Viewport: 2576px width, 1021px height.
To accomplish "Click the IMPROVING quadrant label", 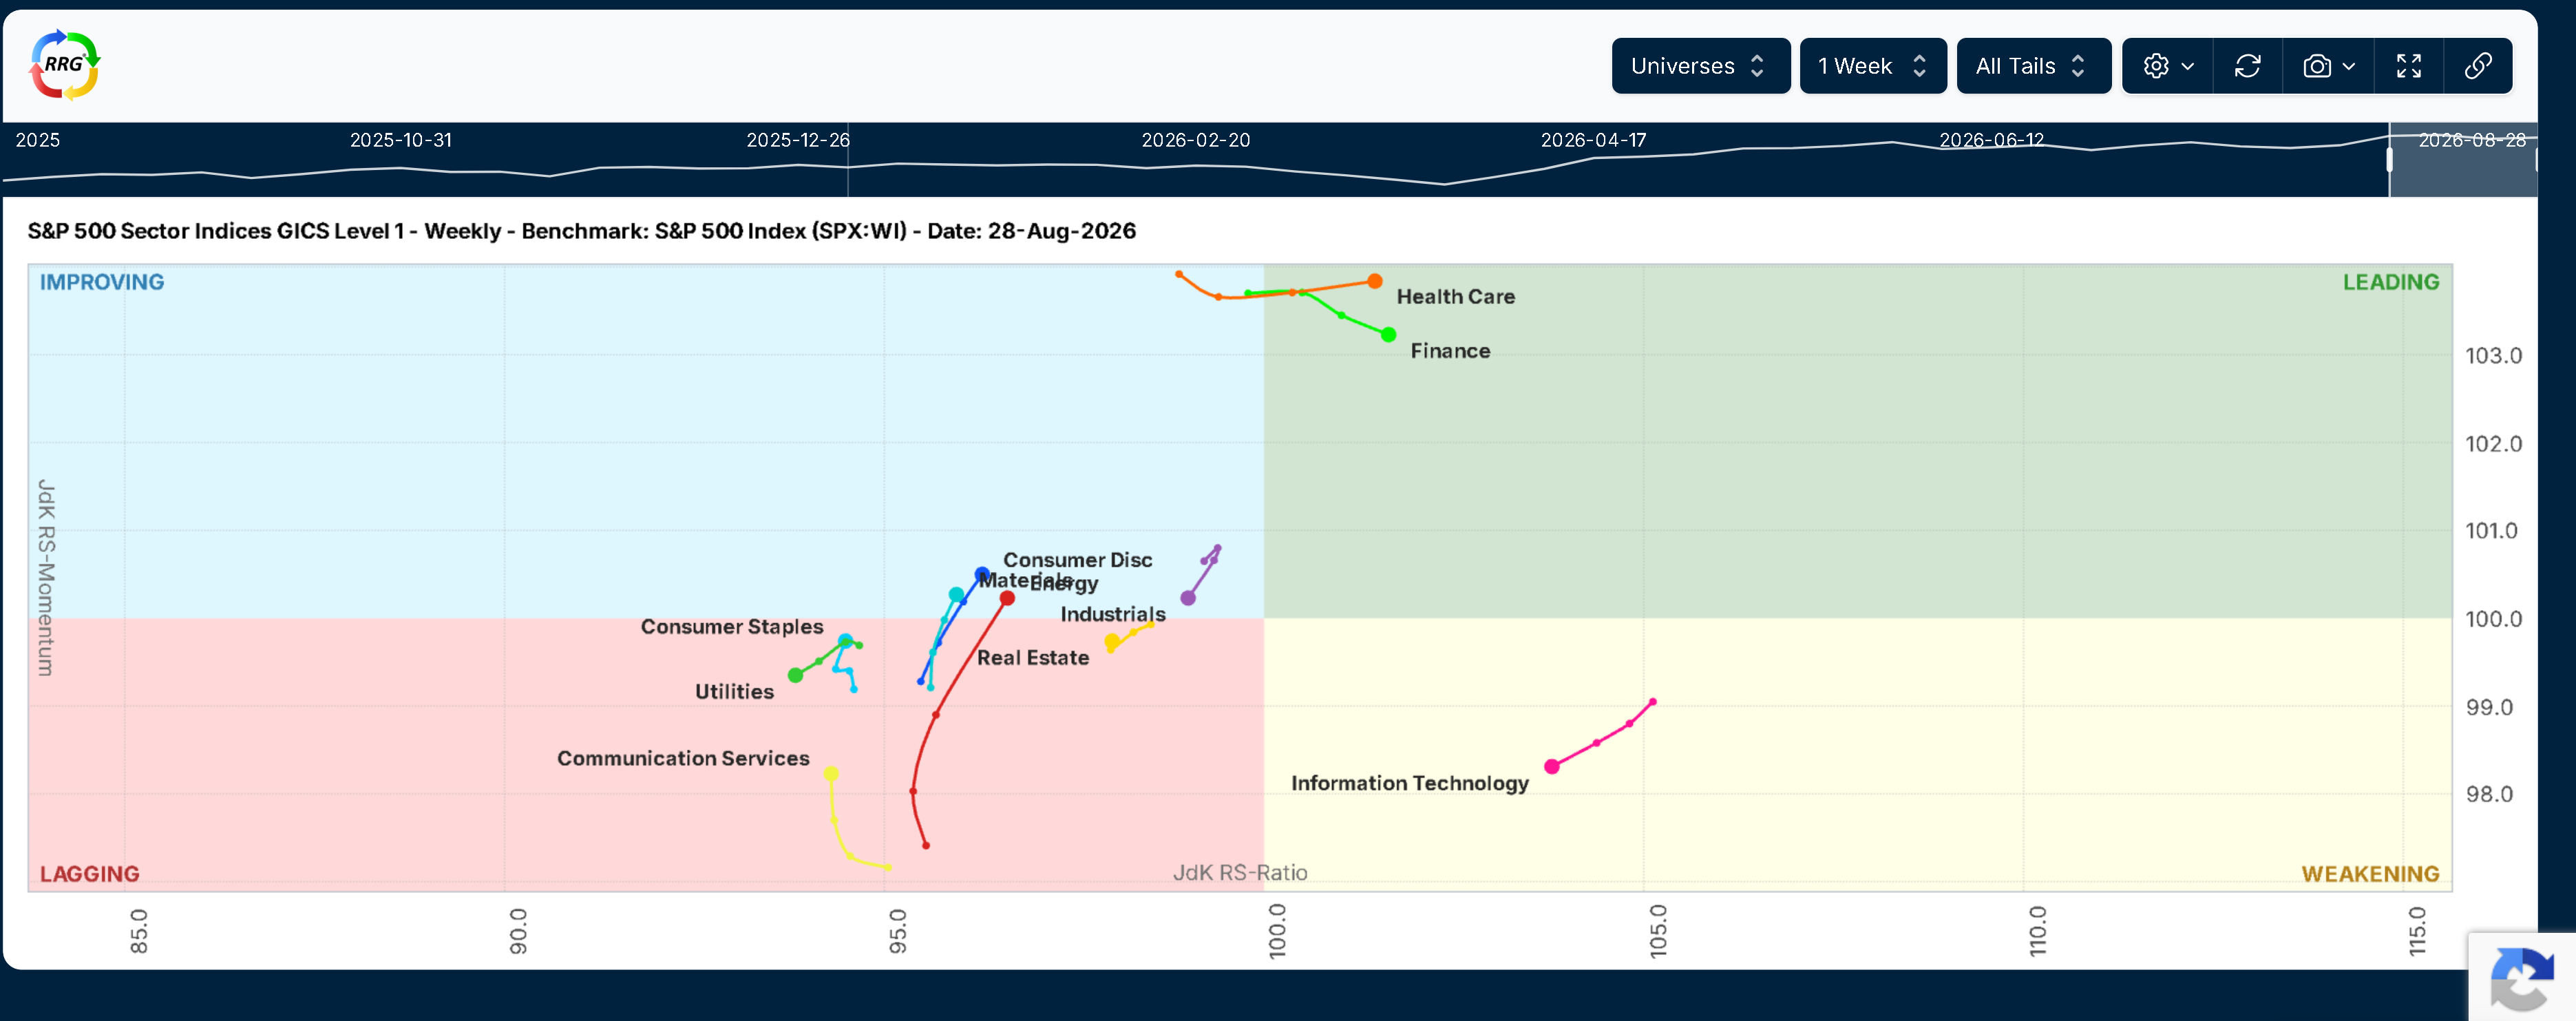I will 102,283.
